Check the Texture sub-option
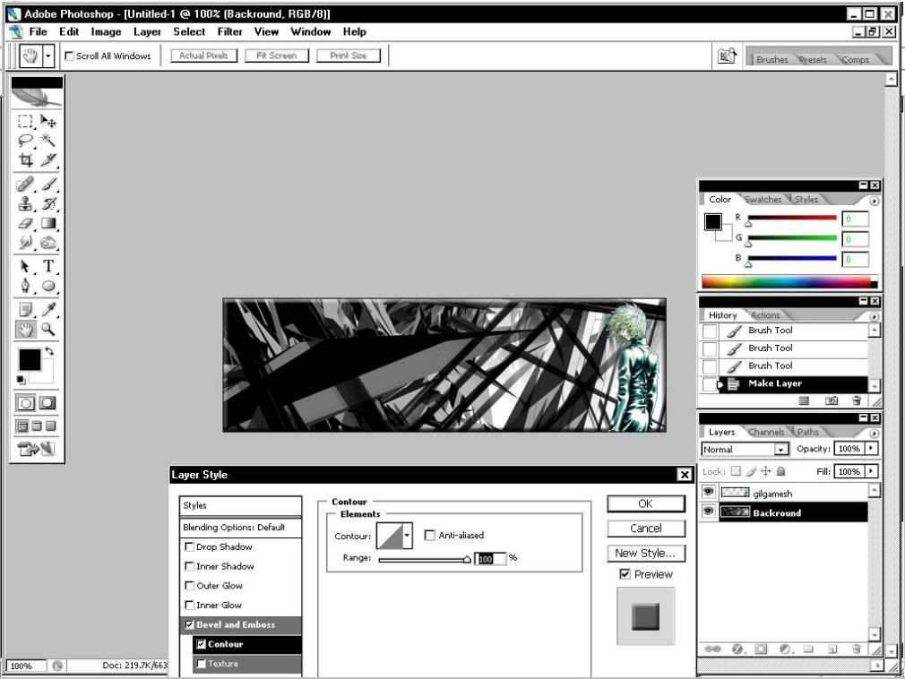 pyautogui.click(x=201, y=664)
